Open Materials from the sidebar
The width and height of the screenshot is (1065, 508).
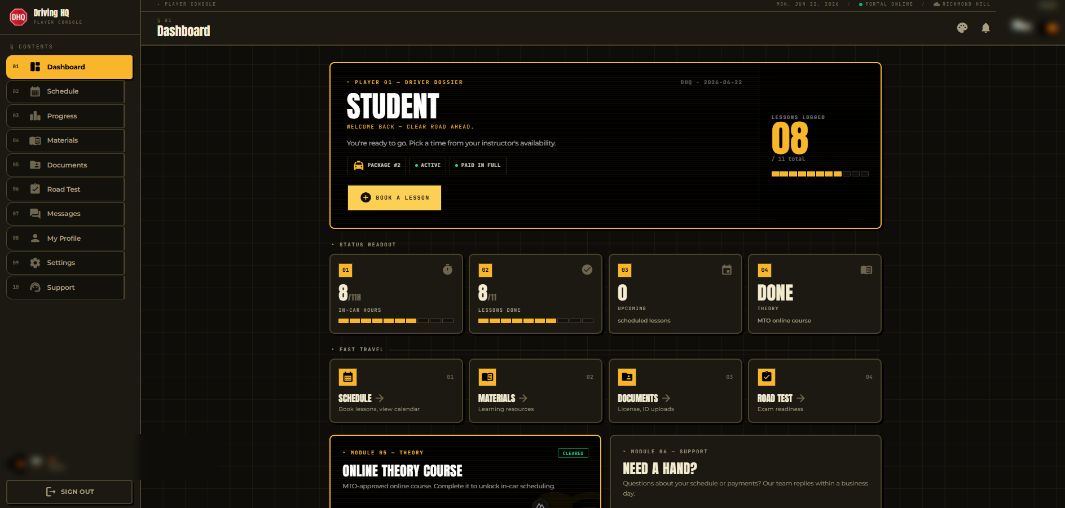click(x=65, y=140)
